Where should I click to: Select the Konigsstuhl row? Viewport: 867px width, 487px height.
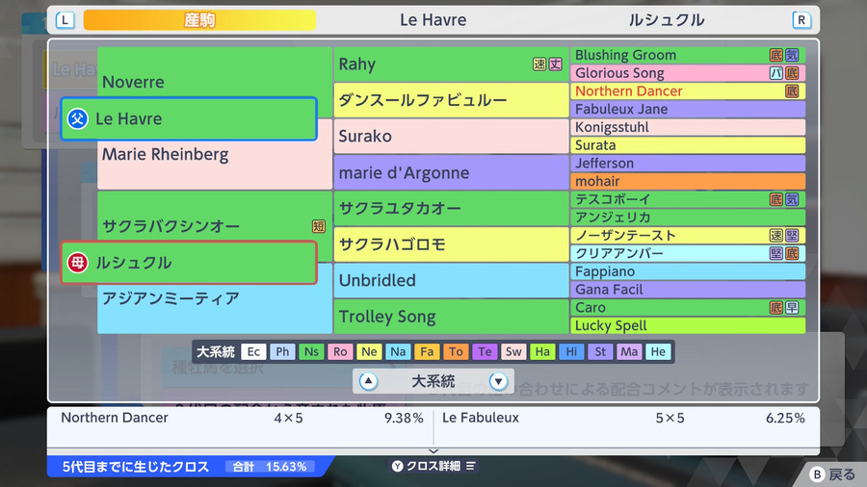click(x=688, y=127)
